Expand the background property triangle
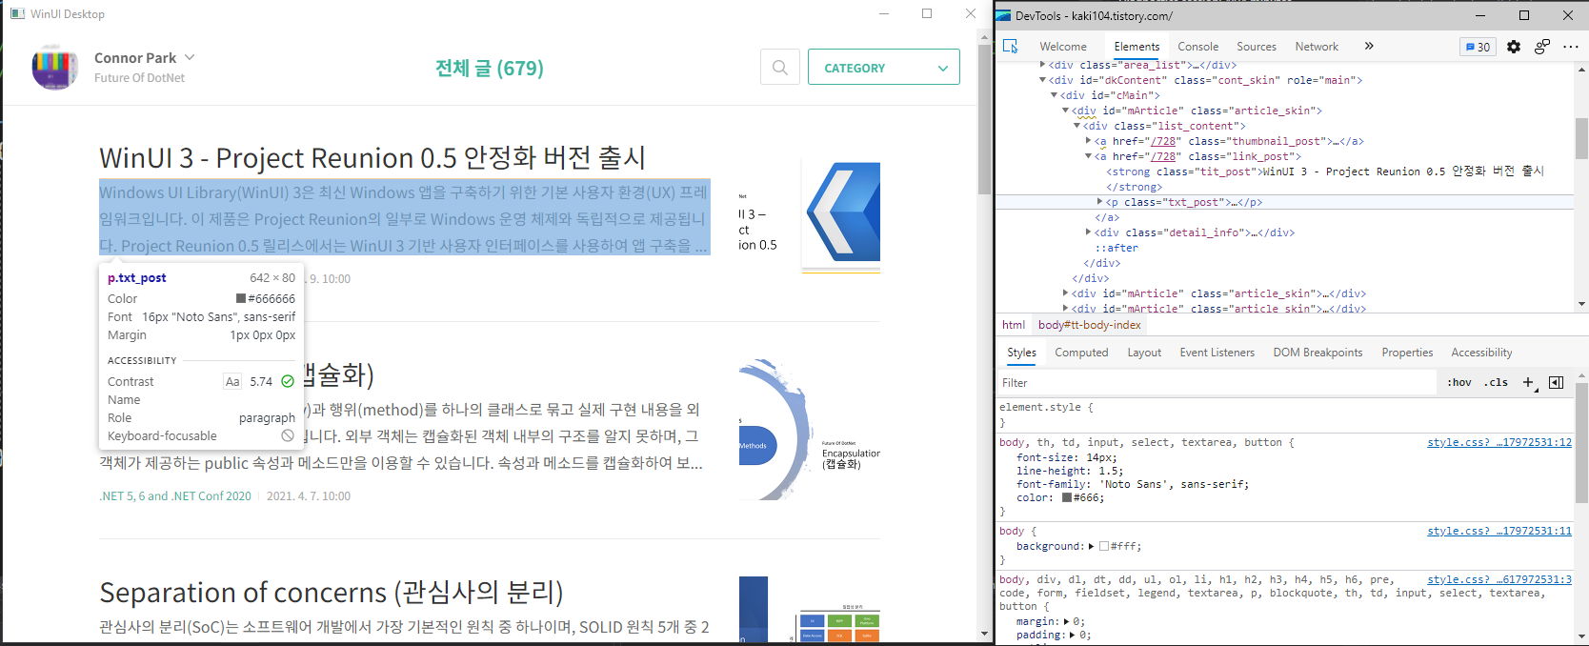Screen dimensions: 1589x646 coord(1092,546)
